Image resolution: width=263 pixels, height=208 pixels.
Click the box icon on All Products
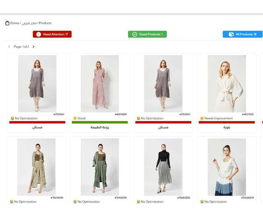[x=231, y=34]
